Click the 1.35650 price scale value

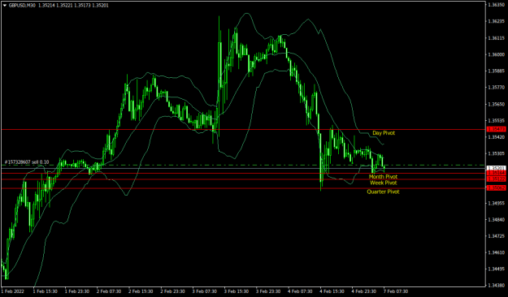[497, 104]
